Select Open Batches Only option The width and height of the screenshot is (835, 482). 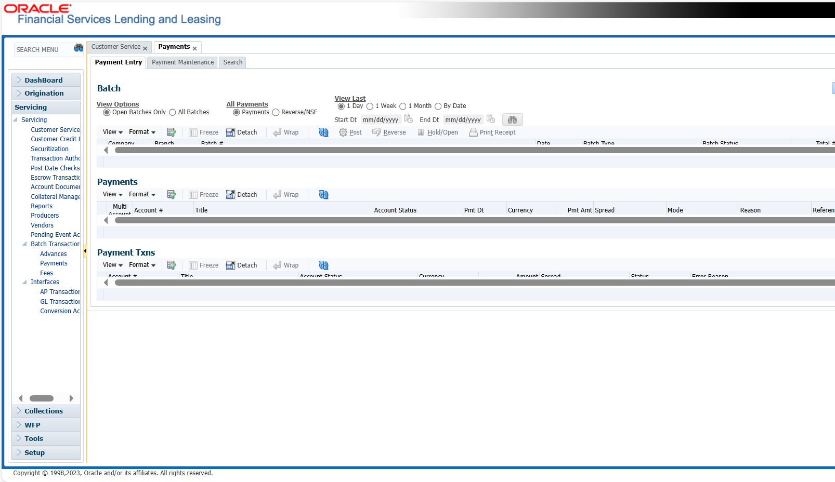pyautogui.click(x=107, y=112)
